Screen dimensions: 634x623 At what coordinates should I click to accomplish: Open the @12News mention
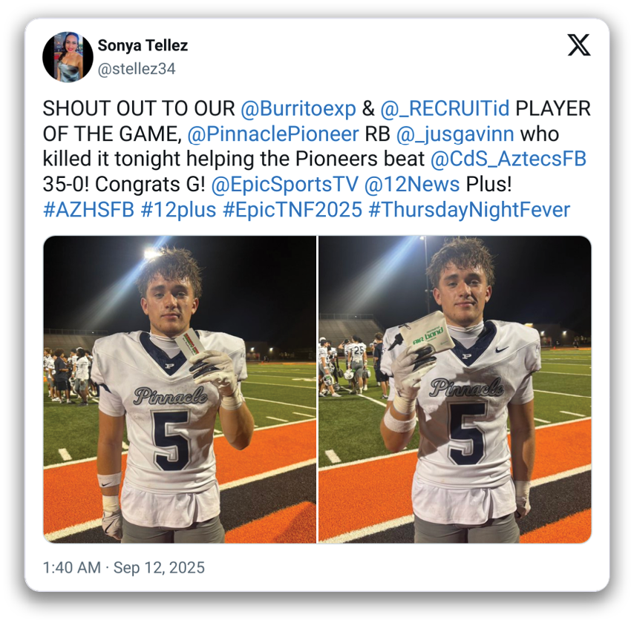click(x=412, y=185)
